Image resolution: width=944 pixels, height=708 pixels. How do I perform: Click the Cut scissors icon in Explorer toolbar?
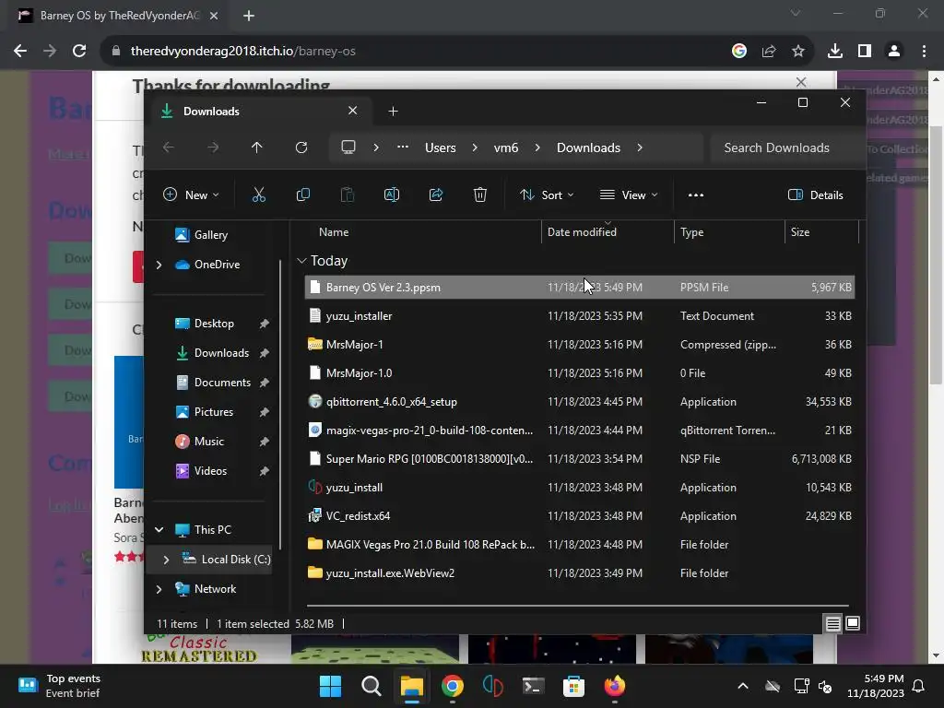[x=258, y=195]
